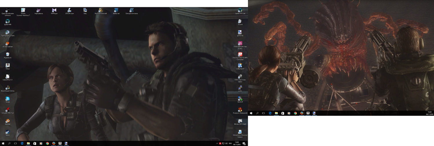This screenshot has width=434, height=146.
Task: Select the LibreOffice 5.1 desktop icon
Action: [8, 77]
